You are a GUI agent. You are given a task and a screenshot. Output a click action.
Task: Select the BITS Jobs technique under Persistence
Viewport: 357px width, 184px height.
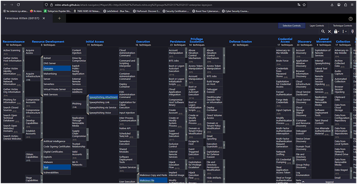[177, 61]
